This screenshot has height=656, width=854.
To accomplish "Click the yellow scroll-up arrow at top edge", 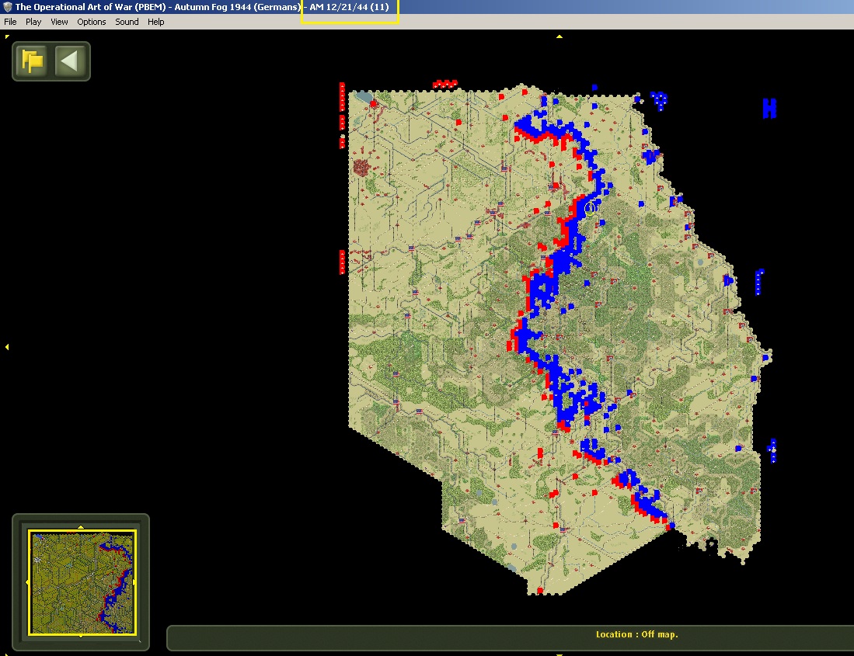I will [559, 36].
